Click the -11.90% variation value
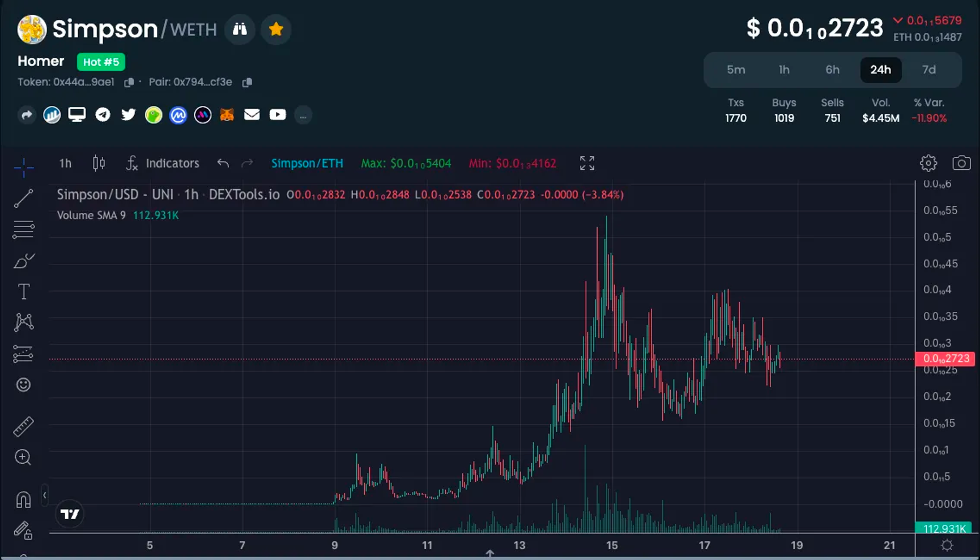The width and height of the screenshot is (980, 560). pyautogui.click(x=929, y=118)
